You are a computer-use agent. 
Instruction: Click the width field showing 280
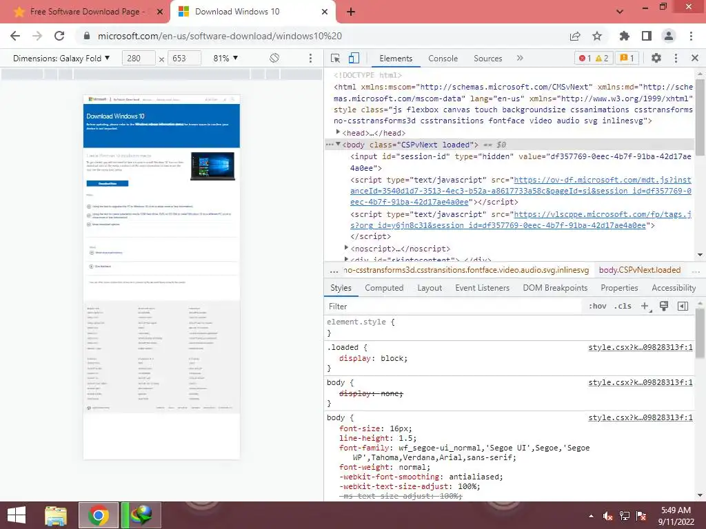coord(138,58)
